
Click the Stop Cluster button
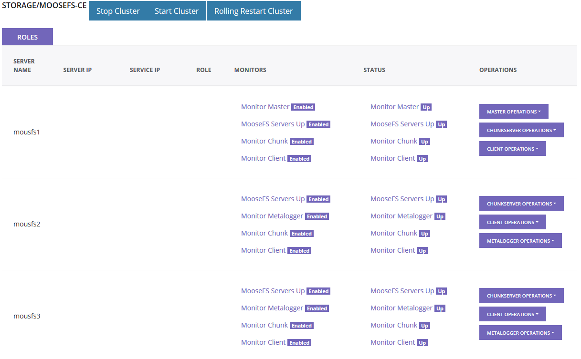(118, 11)
